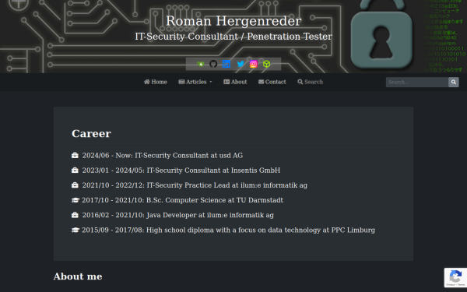Click the briefcase icon beside usd AG
467x292 pixels.
pos(75,155)
